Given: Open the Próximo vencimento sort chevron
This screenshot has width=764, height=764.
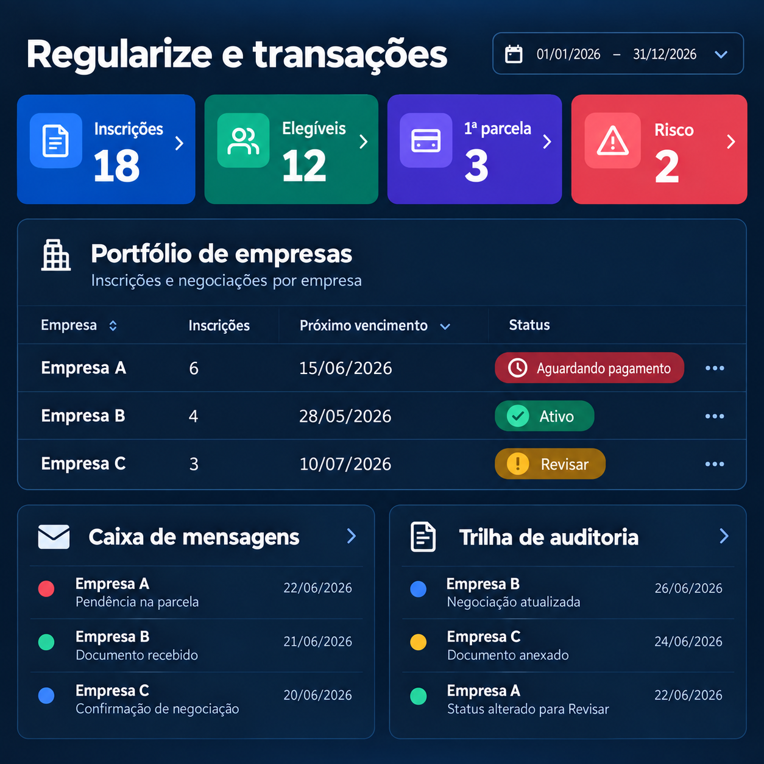Looking at the screenshot, I should coord(445,327).
